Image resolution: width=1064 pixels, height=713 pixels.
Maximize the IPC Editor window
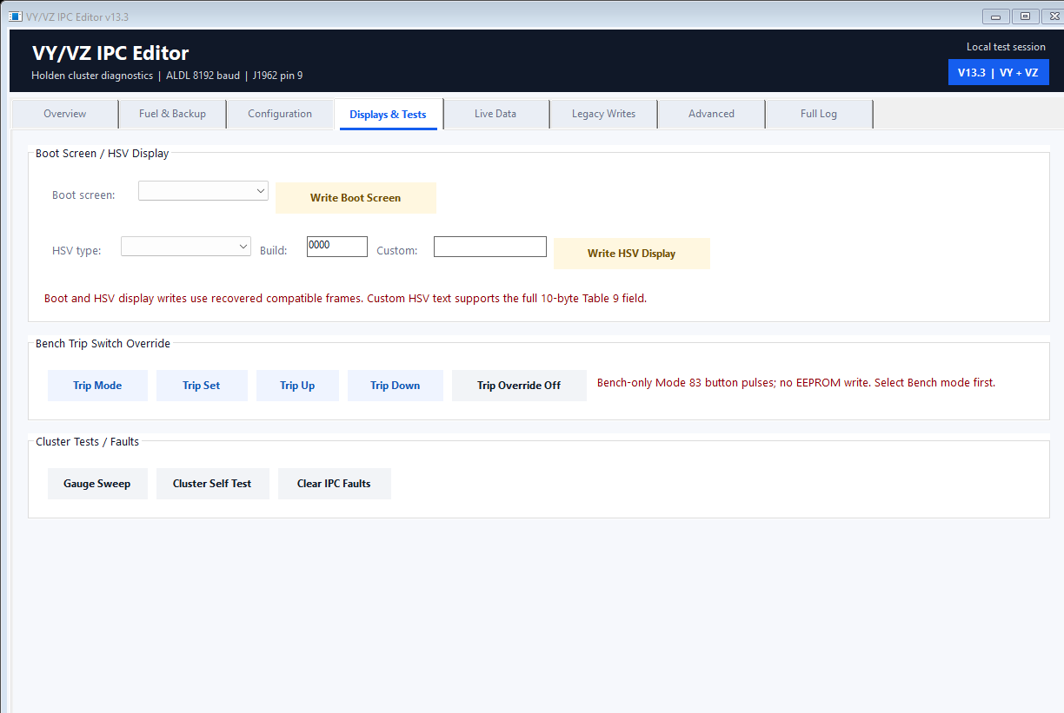click(1026, 16)
